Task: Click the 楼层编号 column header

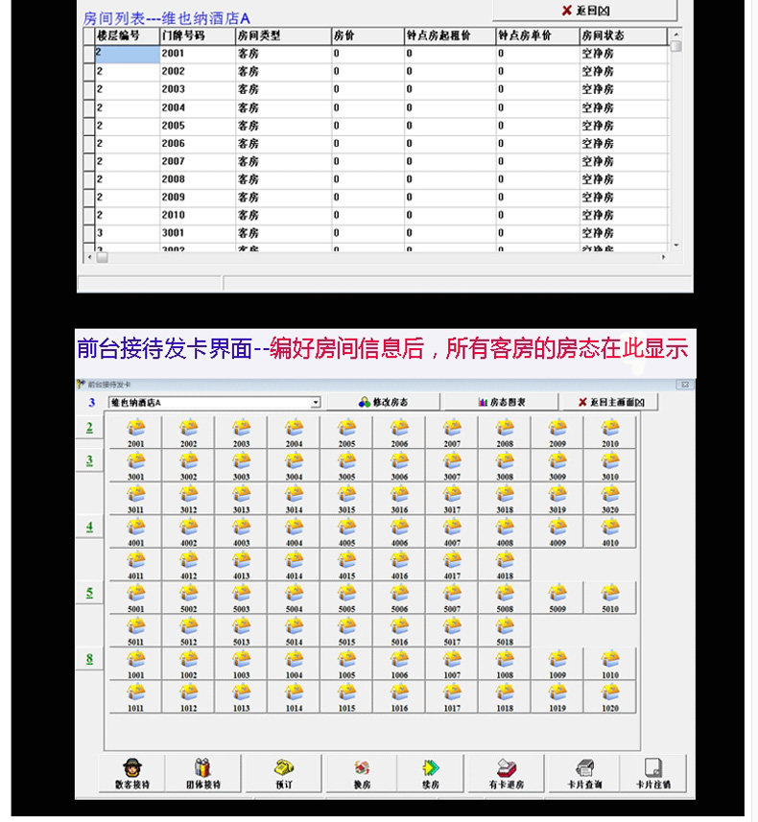Action: pos(127,35)
